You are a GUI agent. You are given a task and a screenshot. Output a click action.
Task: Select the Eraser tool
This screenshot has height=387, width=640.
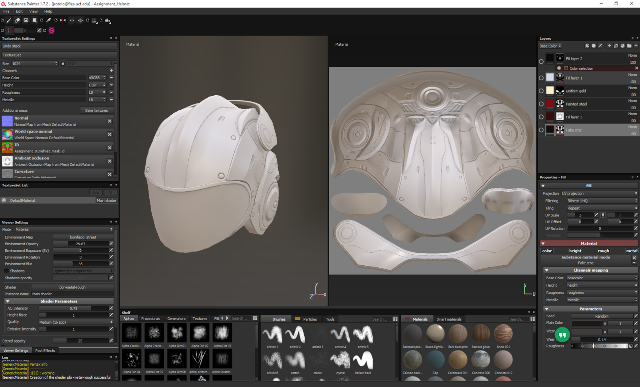[x=17, y=20]
